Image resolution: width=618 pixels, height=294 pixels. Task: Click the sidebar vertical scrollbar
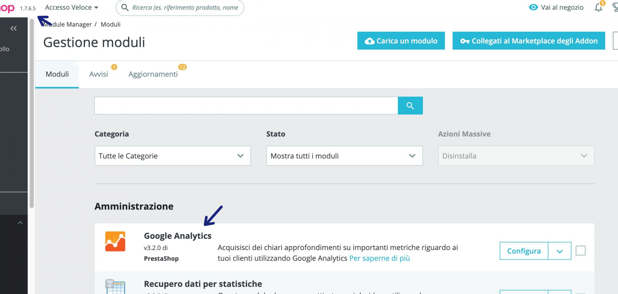(x=32, y=112)
